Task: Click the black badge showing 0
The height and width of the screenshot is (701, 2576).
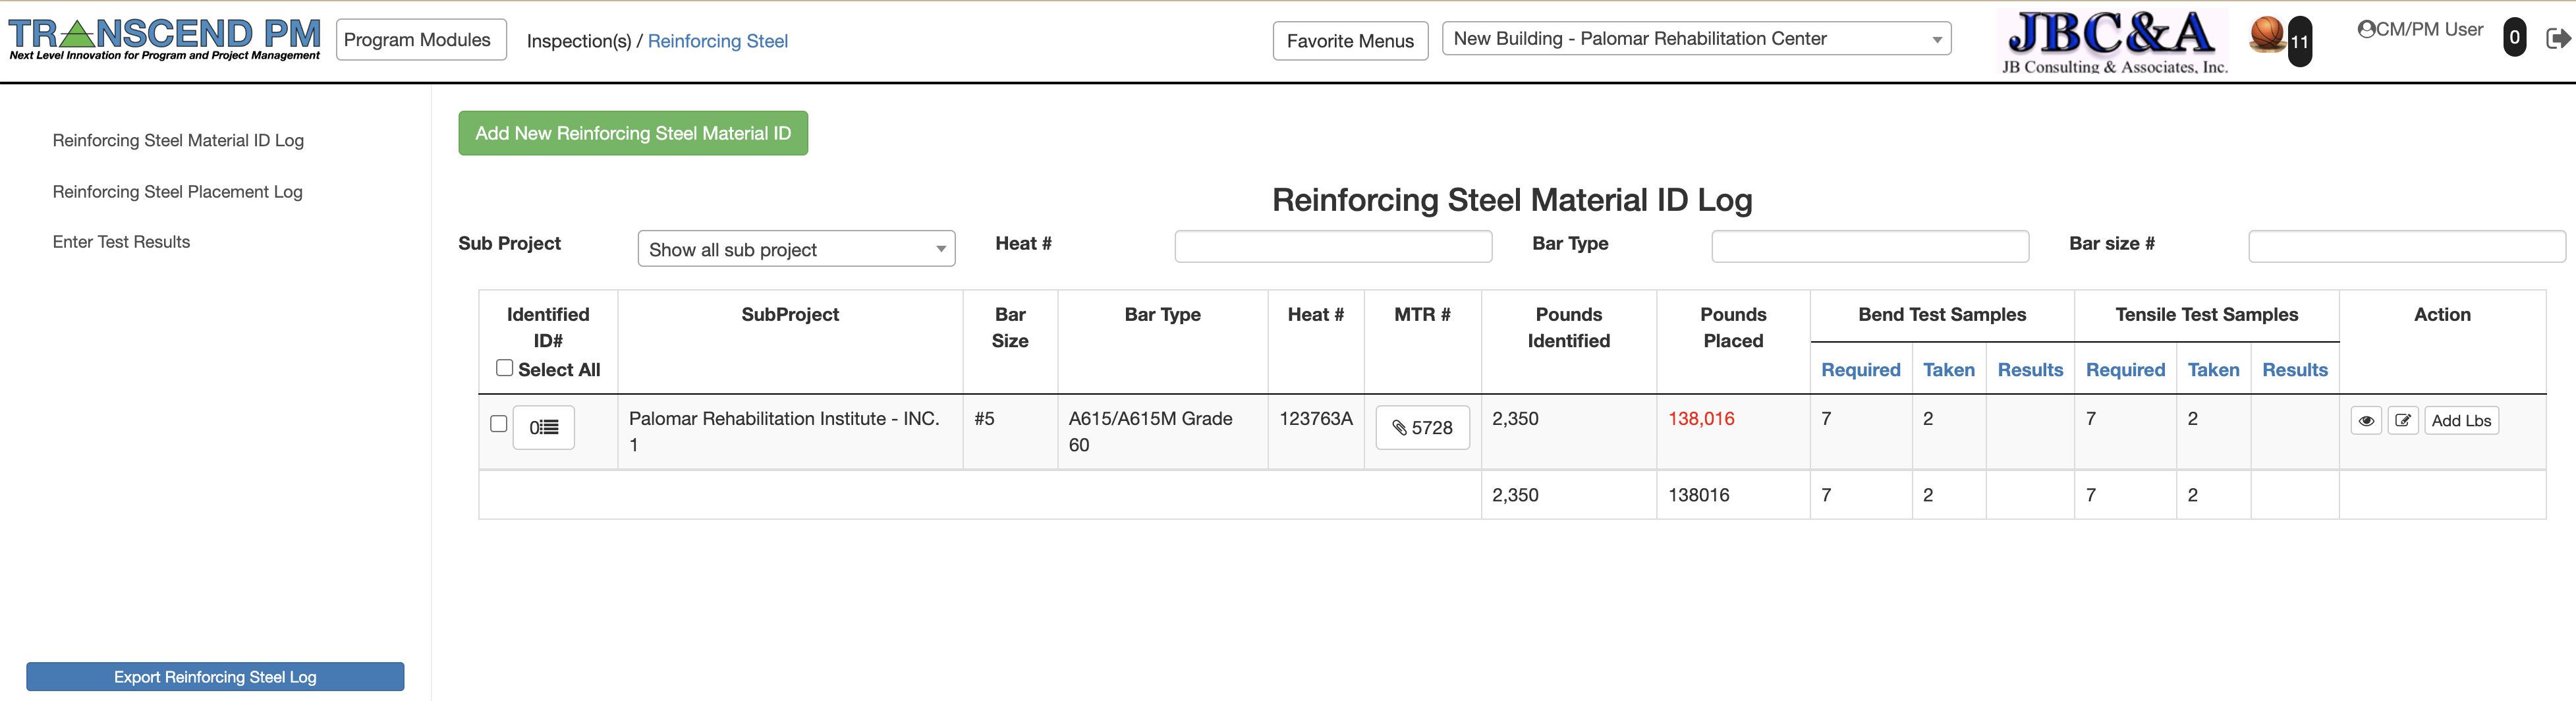Action: tap(2515, 38)
